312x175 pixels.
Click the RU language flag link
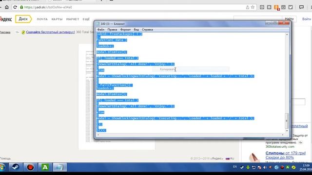pyautogui.click(x=230, y=158)
